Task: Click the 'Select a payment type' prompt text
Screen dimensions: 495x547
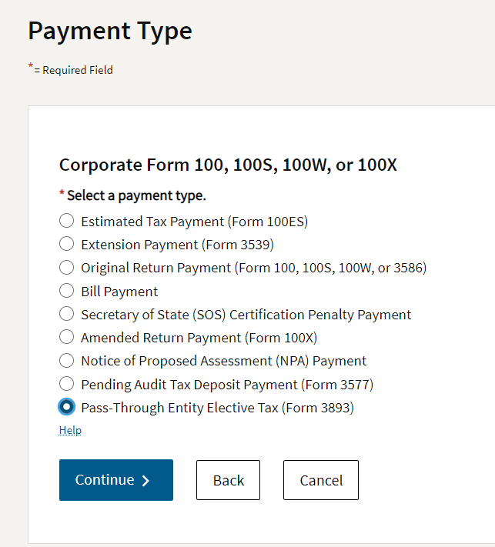Action: 136,195
